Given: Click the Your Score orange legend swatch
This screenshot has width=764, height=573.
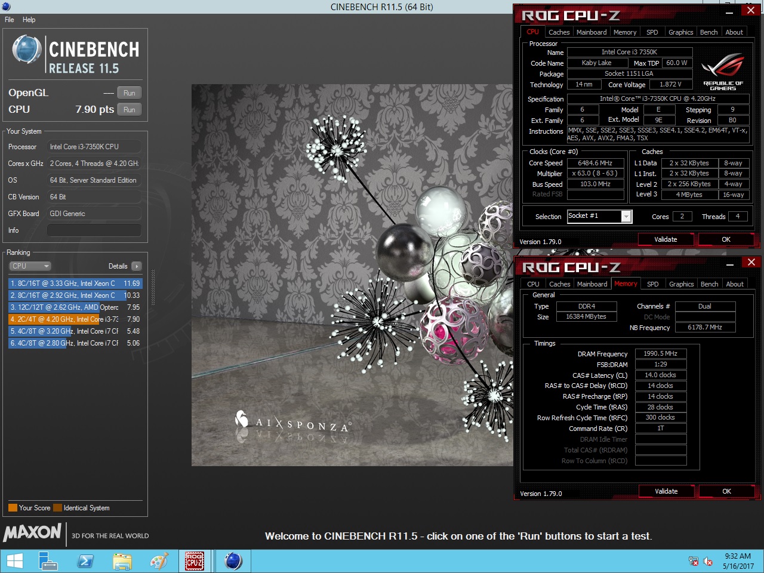Looking at the screenshot, I should coord(13,508).
